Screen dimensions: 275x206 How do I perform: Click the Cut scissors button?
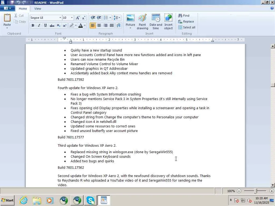19,16
